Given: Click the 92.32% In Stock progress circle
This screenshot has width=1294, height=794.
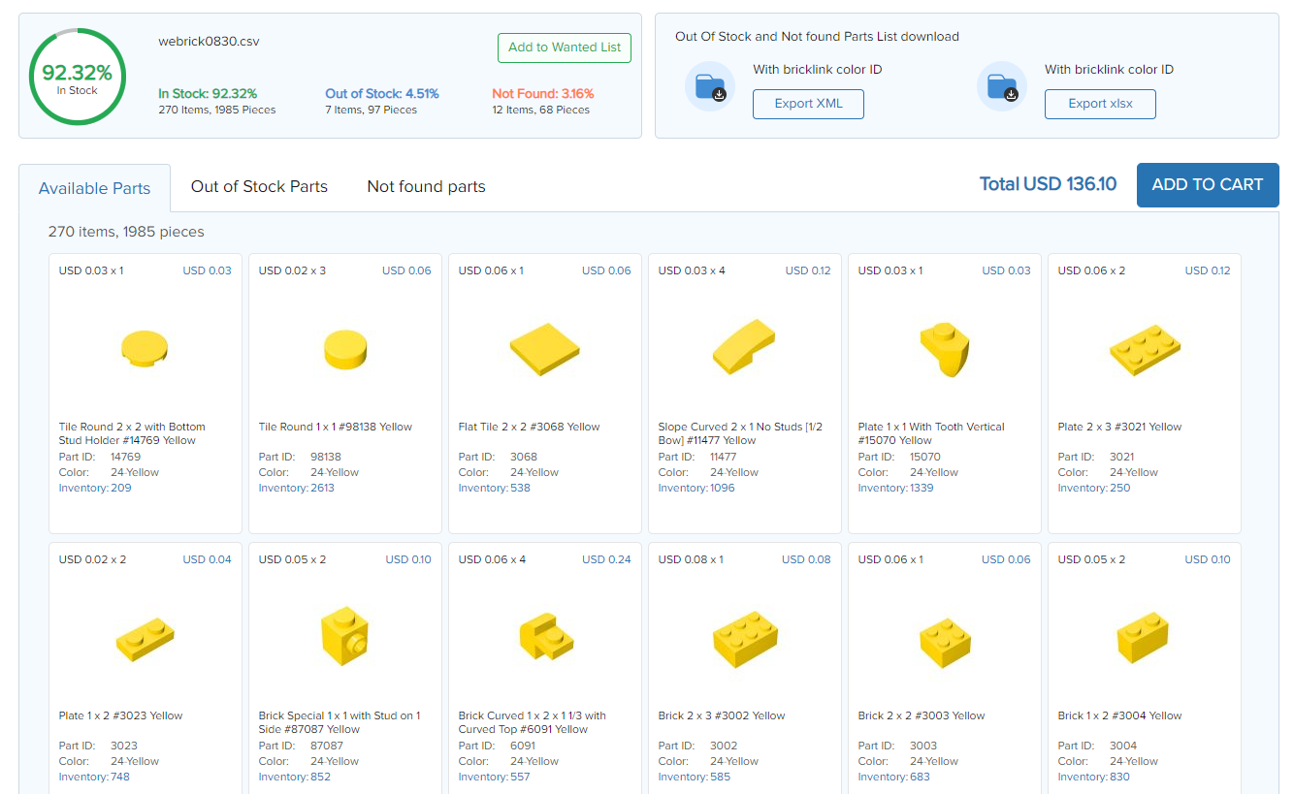Looking at the screenshot, I should [x=78, y=77].
